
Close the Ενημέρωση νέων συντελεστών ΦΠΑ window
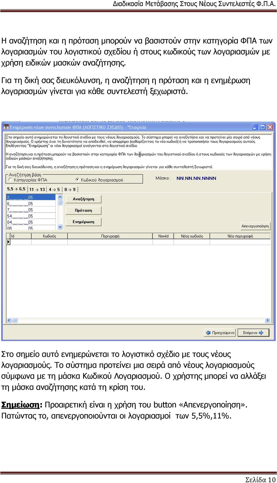click(270, 127)
